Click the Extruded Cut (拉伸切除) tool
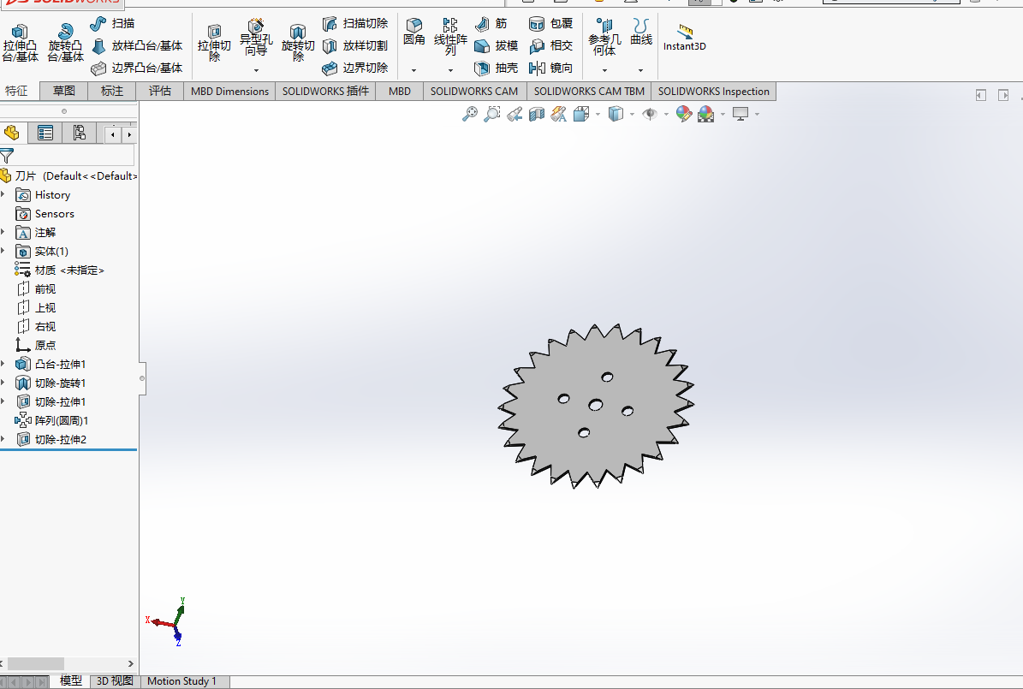 pos(214,43)
